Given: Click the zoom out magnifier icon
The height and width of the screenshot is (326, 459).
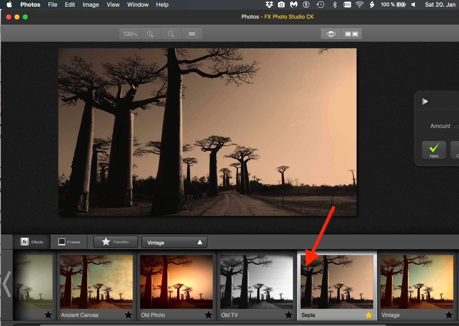Looking at the screenshot, I should [171, 34].
